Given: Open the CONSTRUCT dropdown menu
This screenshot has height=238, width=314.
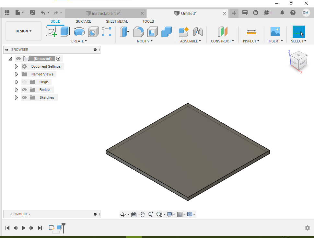Looking at the screenshot, I should [223, 41].
